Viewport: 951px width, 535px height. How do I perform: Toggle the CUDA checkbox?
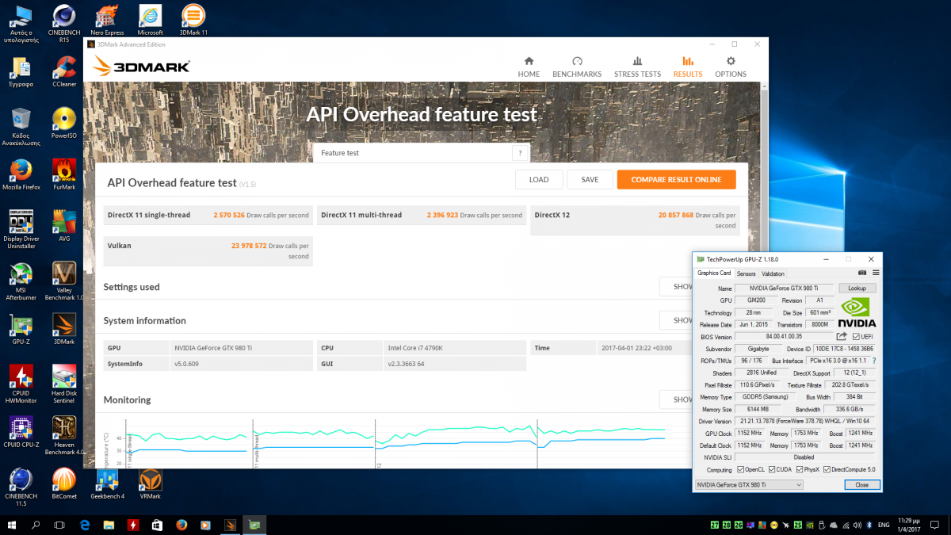(x=770, y=470)
